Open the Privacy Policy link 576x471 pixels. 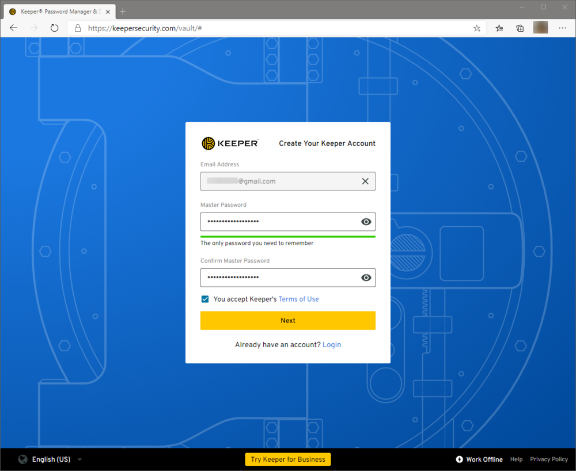point(549,459)
